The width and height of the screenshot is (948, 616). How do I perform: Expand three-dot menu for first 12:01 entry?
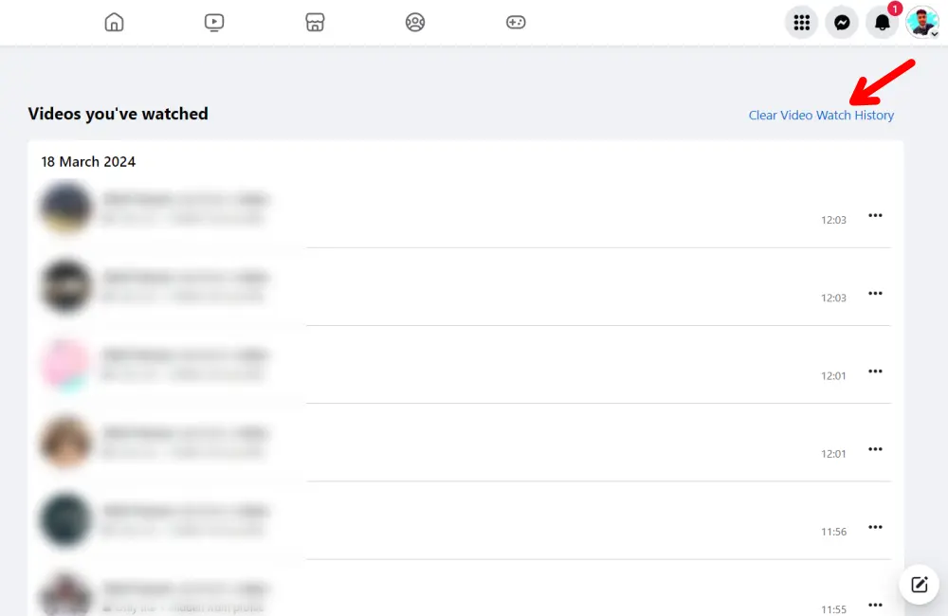point(875,371)
